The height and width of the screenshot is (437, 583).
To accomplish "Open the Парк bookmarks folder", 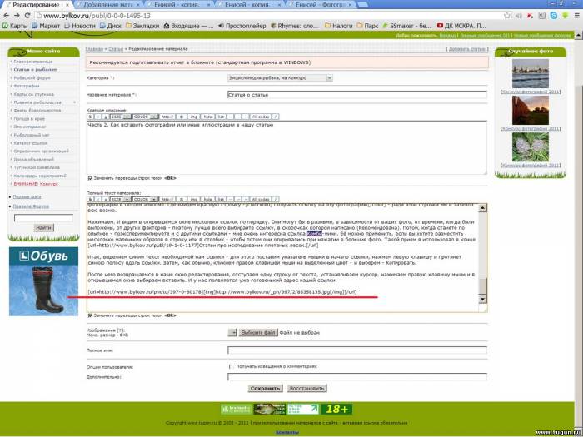I will [x=367, y=26].
